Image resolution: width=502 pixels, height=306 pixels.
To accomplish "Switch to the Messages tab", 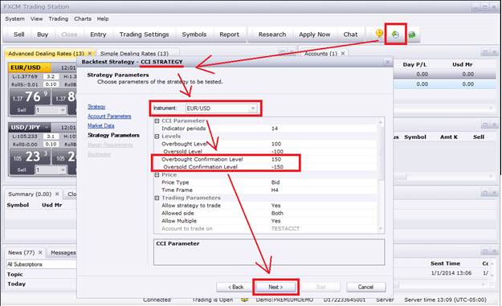I will [63, 252].
